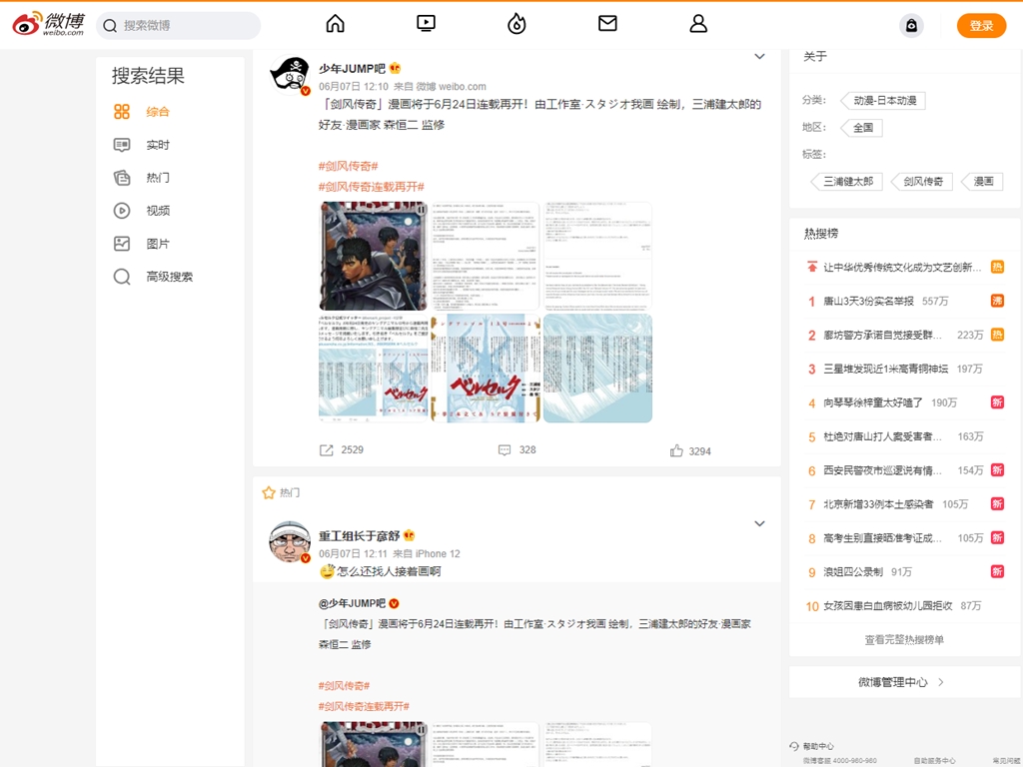The width and height of the screenshot is (1023, 767).
Task: Open 高级搜索 advanced search
Action: pos(169,277)
